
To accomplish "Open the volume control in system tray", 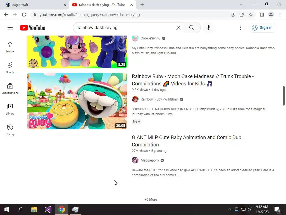I will 250,209.
